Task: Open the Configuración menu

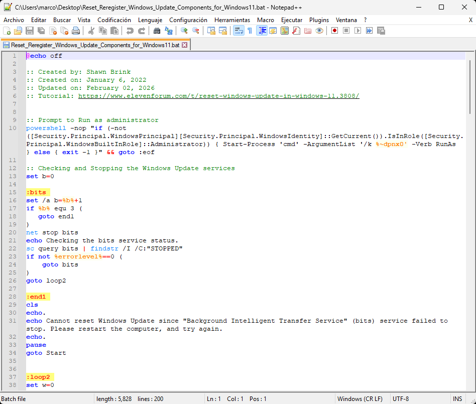Action: pyautogui.click(x=188, y=20)
